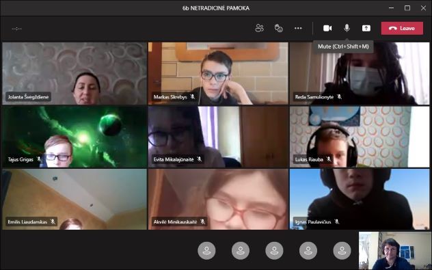Open the share content tray icon
The image size is (432, 270).
tap(366, 28)
